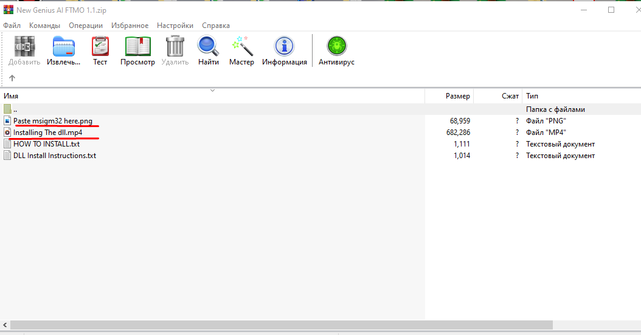Click sort chevron above Имя column
The image size is (641, 335).
point(213,91)
